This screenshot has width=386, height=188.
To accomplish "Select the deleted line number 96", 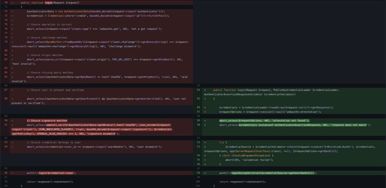I will [6, 173].
